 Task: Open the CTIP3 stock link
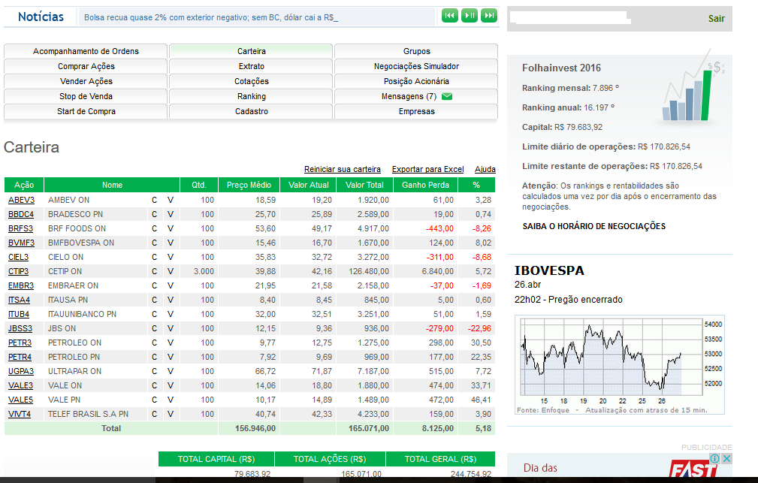point(18,271)
